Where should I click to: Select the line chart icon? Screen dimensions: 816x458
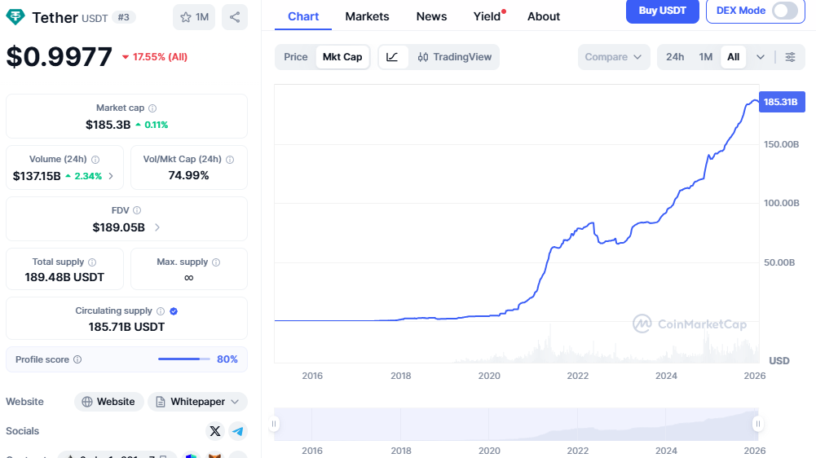(392, 57)
